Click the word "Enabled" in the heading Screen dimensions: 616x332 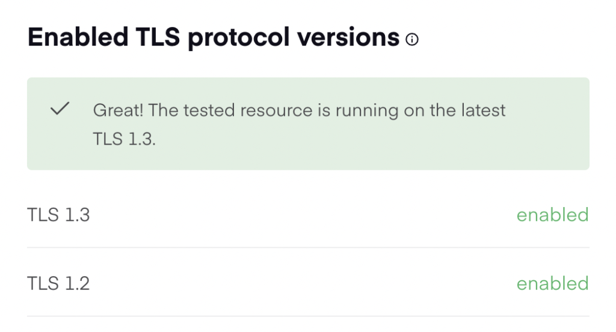click(x=78, y=38)
